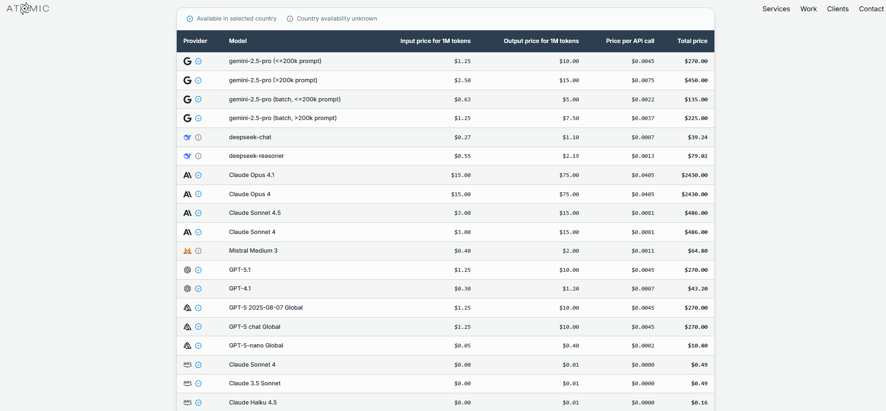Click AWS icon next to Claude 3.5 Sonnet
This screenshot has width=886, height=411.
(x=187, y=383)
